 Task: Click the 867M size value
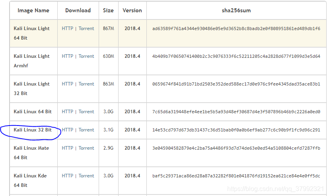tap(109, 29)
